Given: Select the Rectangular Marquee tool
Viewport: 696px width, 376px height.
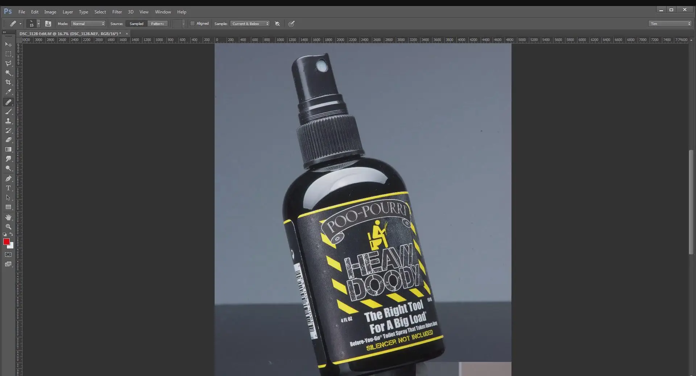Looking at the screenshot, I should tap(8, 54).
